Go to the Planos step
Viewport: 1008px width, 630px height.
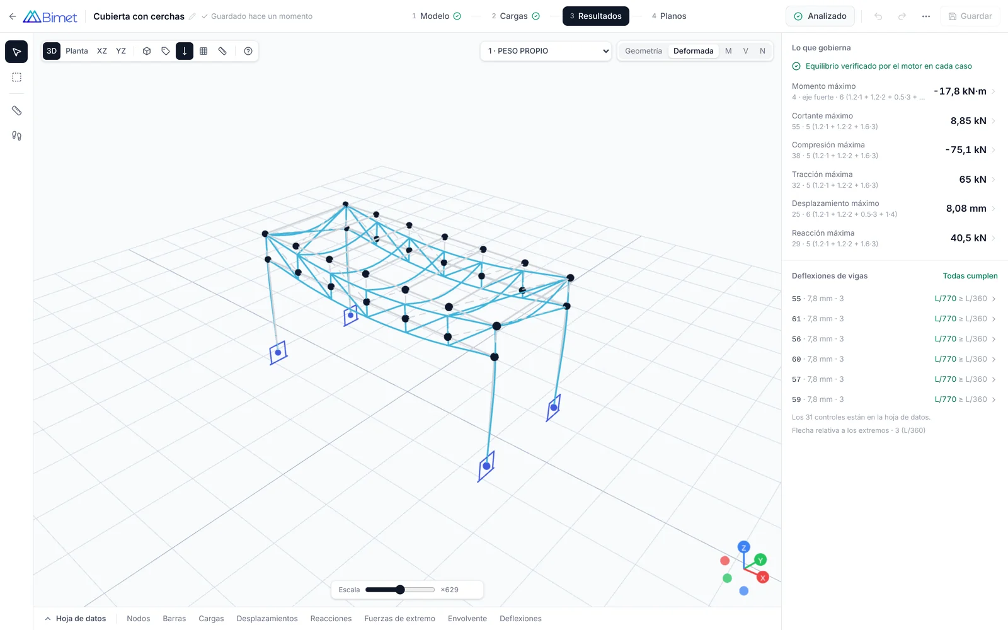click(x=669, y=16)
